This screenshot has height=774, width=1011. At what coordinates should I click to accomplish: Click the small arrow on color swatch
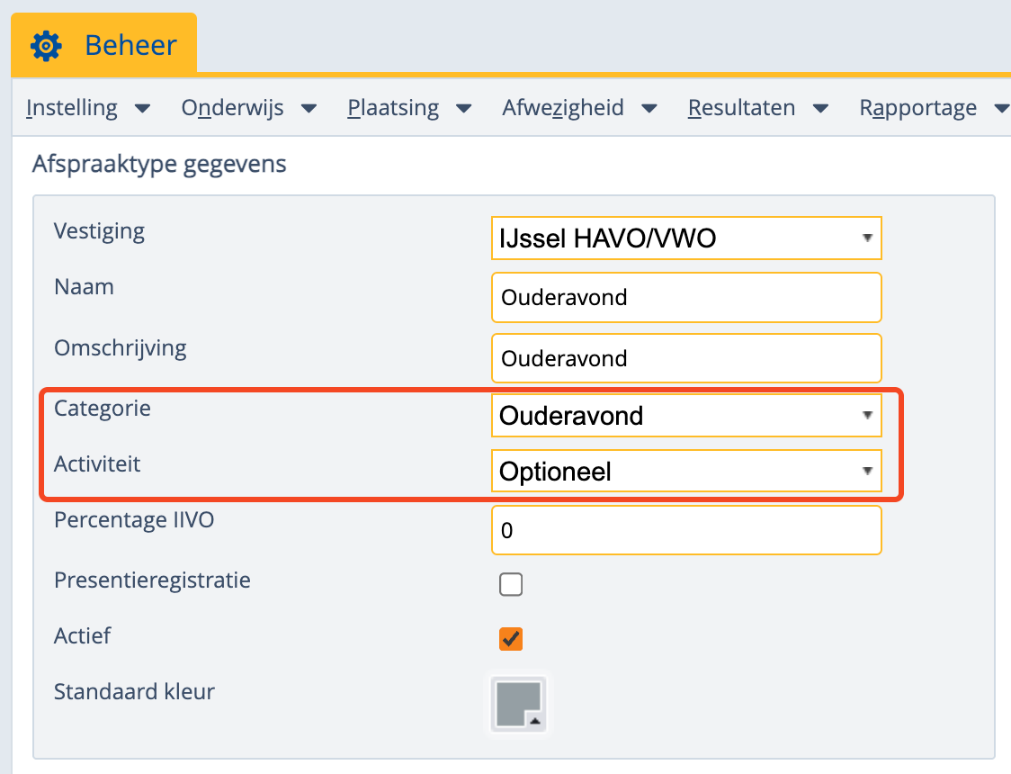(x=534, y=721)
